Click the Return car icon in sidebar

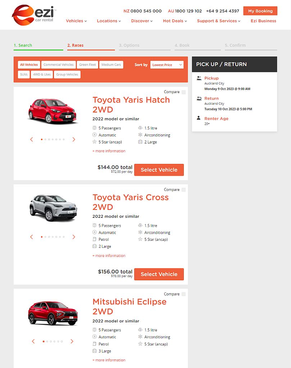point(199,98)
